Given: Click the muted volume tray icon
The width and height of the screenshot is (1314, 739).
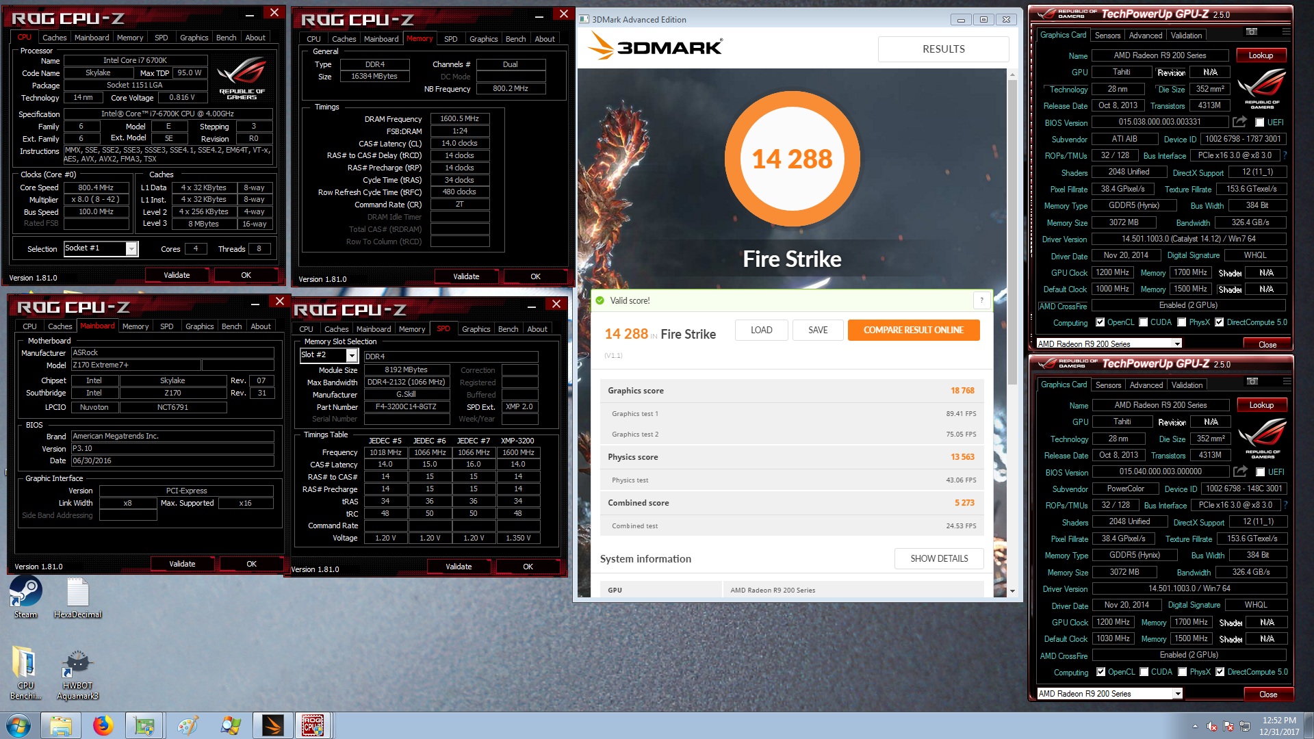Looking at the screenshot, I should [x=1212, y=726].
